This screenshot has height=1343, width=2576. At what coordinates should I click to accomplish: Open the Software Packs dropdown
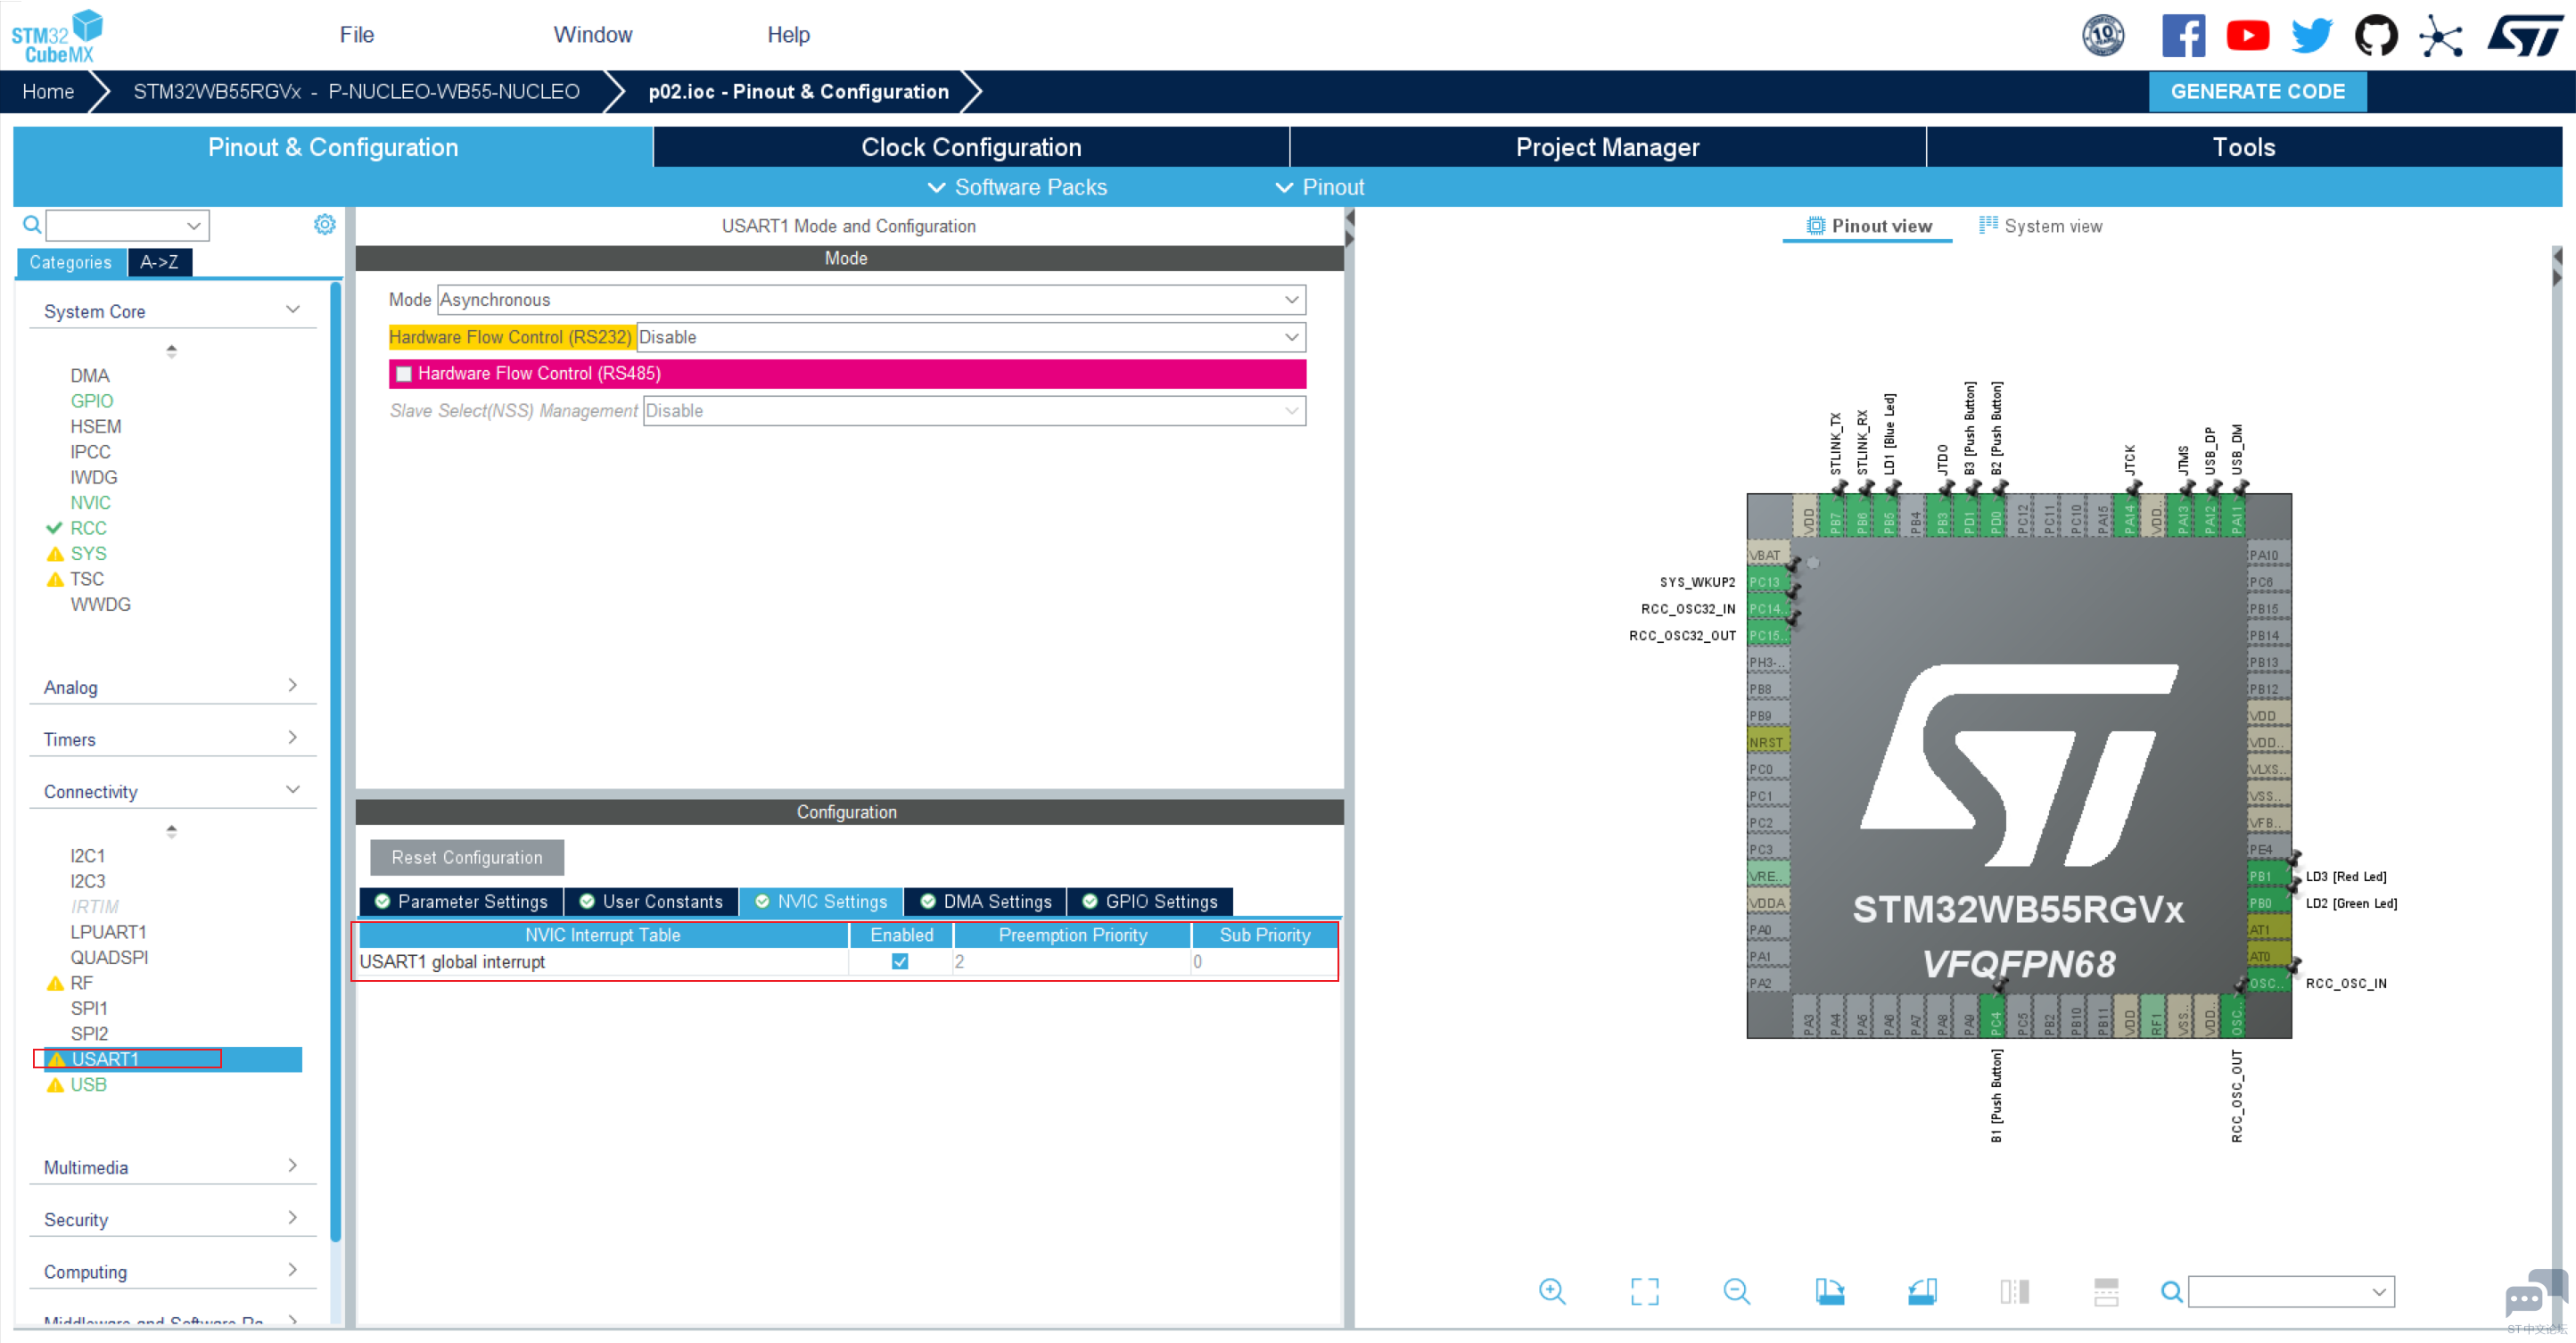1018,187
